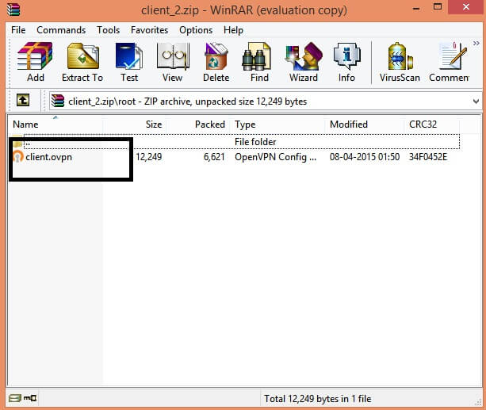The image size is (486, 410).
Task: Start the Wizard tool
Action: (303, 62)
